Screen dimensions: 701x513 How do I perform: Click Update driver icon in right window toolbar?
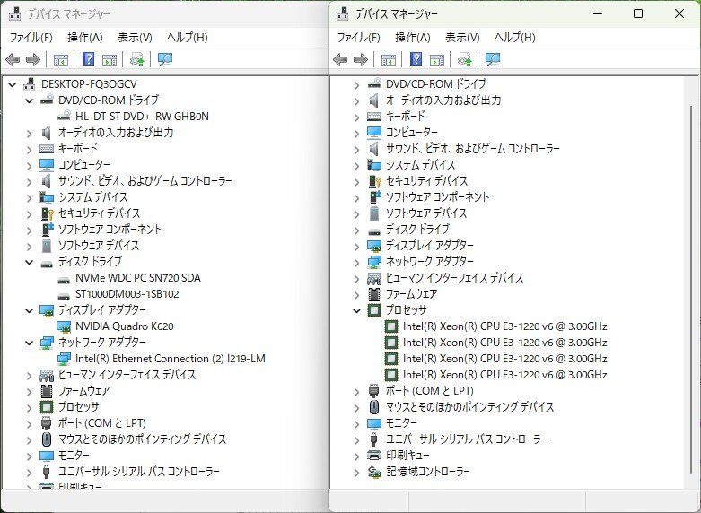[x=464, y=59]
